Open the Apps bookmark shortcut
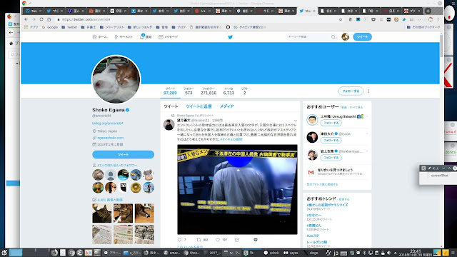This screenshot has height=257, width=457. [31, 27]
